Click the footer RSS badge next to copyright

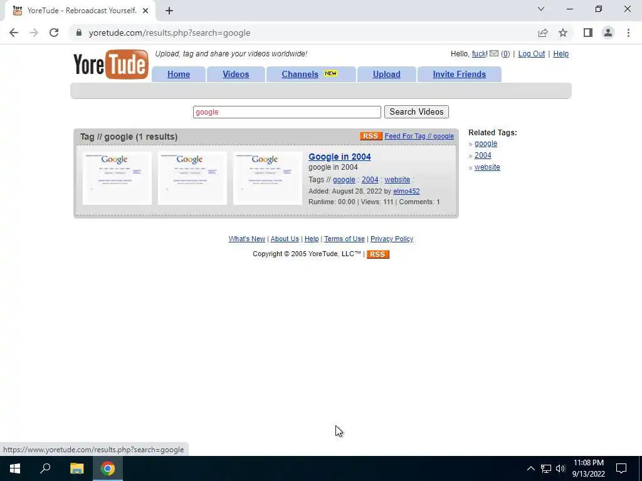(377, 254)
